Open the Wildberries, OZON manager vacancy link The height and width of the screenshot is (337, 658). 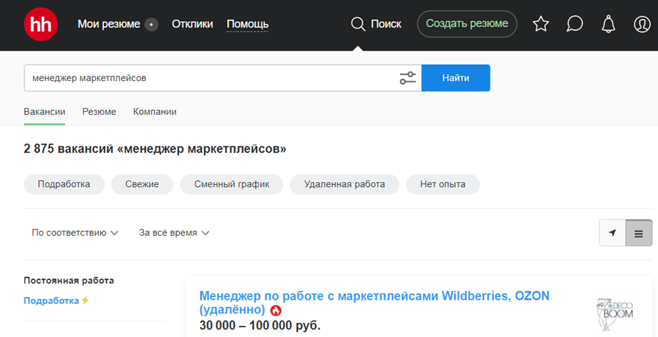(374, 296)
